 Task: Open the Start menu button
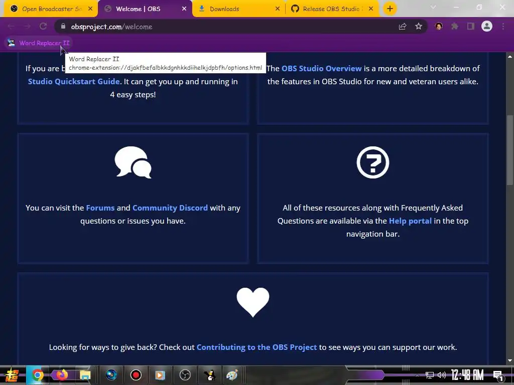pos(12,375)
